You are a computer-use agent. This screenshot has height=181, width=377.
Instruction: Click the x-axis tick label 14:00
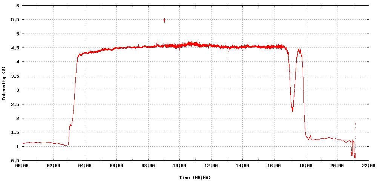click(x=242, y=166)
